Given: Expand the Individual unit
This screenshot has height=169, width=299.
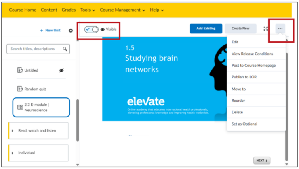Looking at the screenshot, I should pos(13,153).
